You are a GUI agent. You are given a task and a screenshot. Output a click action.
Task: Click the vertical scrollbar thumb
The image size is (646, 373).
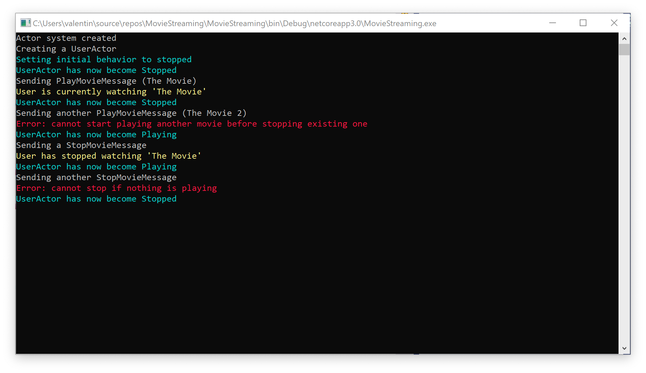pos(624,50)
